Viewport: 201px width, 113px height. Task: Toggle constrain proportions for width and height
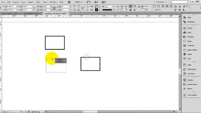coord(34,8)
